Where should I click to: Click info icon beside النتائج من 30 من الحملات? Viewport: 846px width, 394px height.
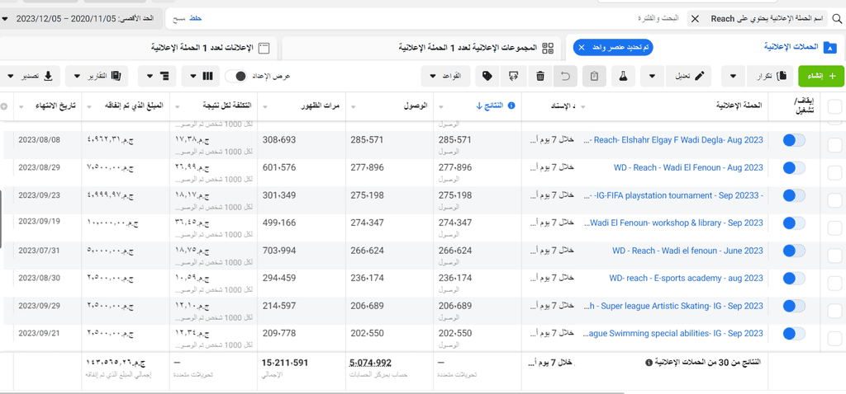tap(648, 363)
